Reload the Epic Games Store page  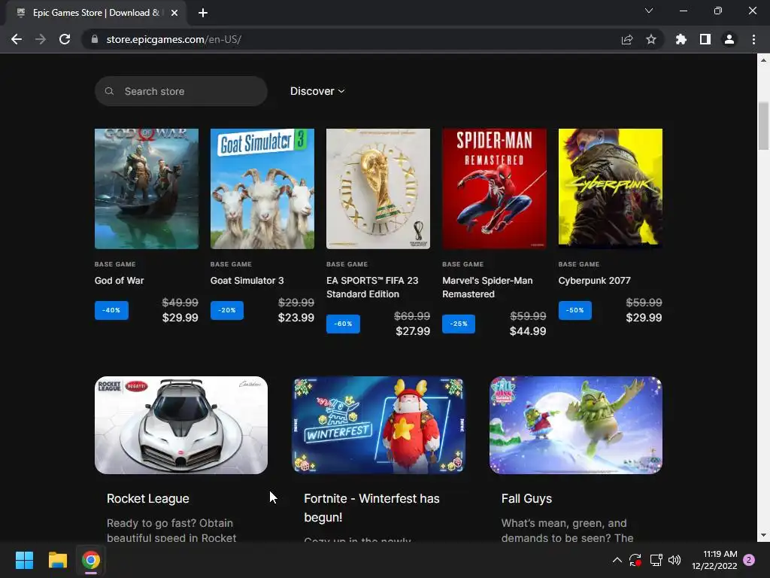click(65, 39)
